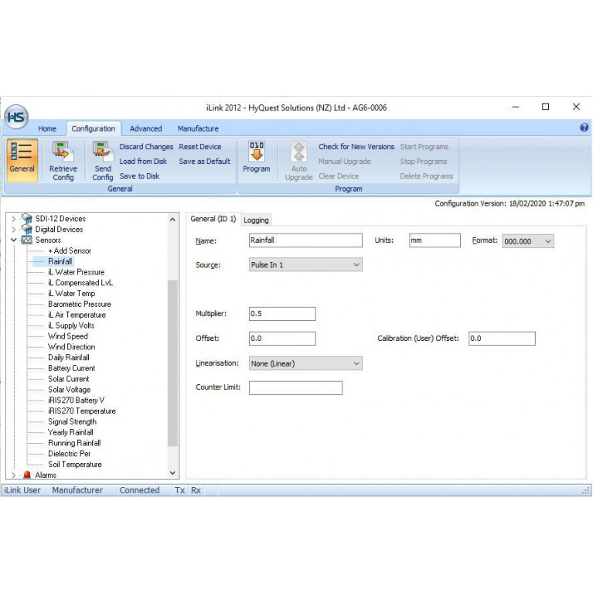Select iL Air Temperature sensor
Image resolution: width=593 pixels, height=593 pixels.
click(x=77, y=315)
